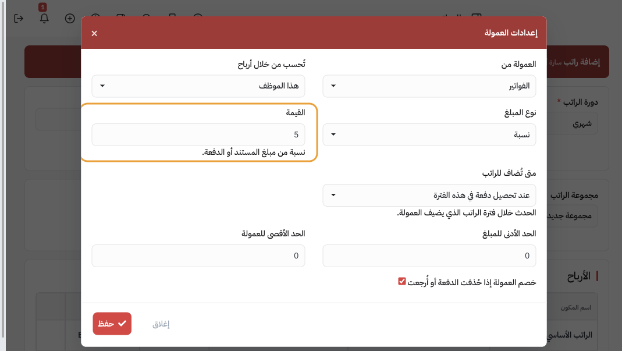Click the dialog title إعدادات العمولة
Image resolution: width=622 pixels, height=351 pixels.
511,33
